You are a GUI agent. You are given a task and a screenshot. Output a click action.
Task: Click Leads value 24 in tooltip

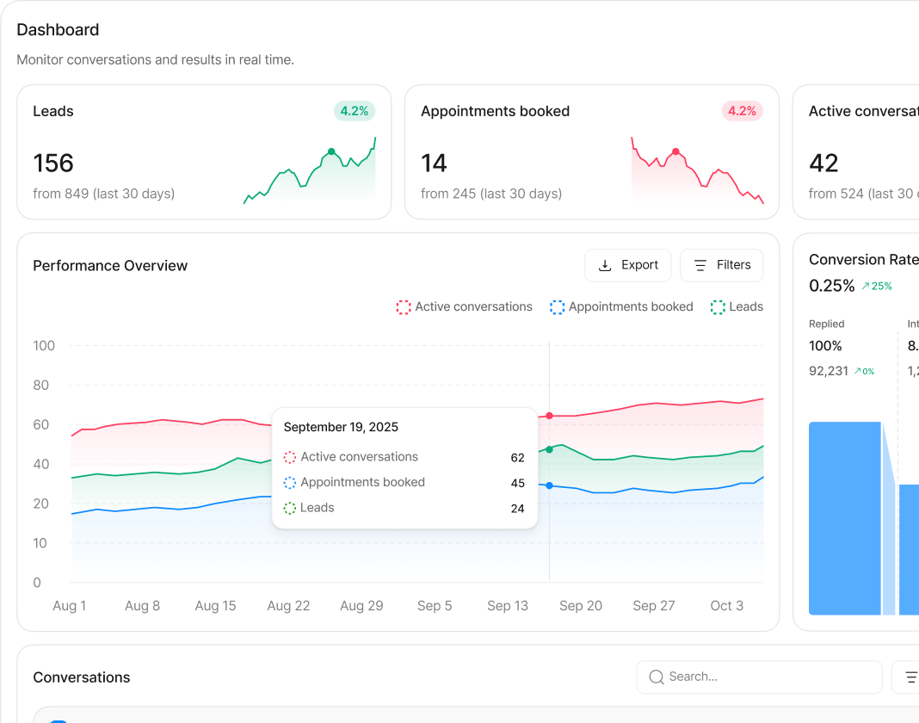click(x=517, y=509)
